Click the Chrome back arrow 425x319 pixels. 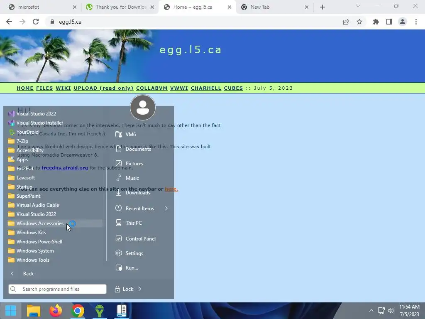point(9,22)
